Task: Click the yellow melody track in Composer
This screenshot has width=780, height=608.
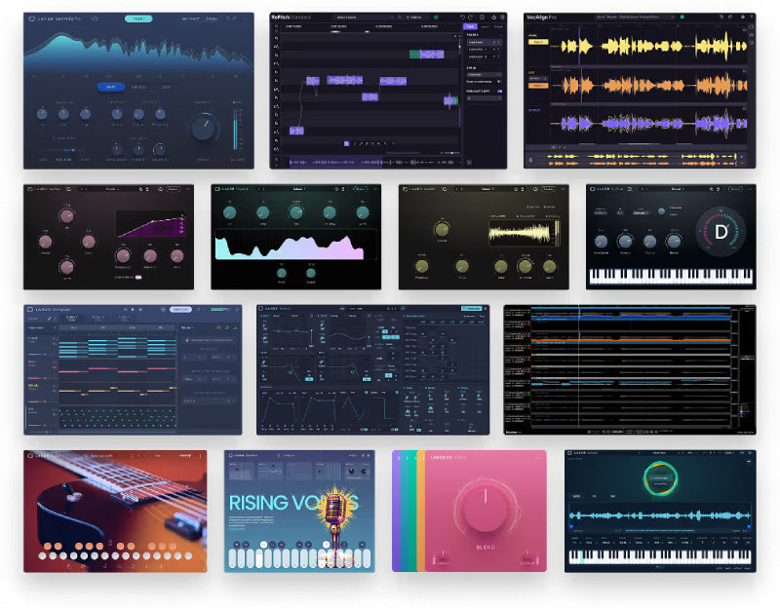Action: click(x=117, y=394)
